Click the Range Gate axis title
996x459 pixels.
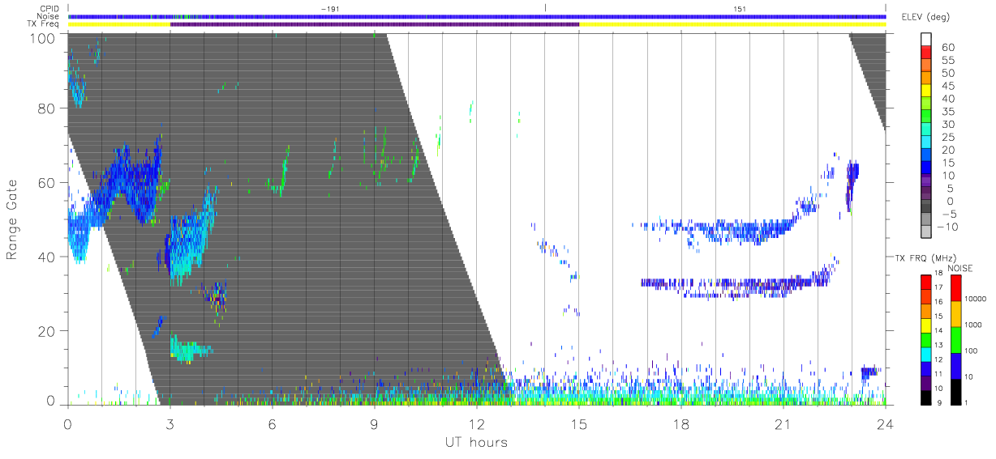pyautogui.click(x=12, y=220)
